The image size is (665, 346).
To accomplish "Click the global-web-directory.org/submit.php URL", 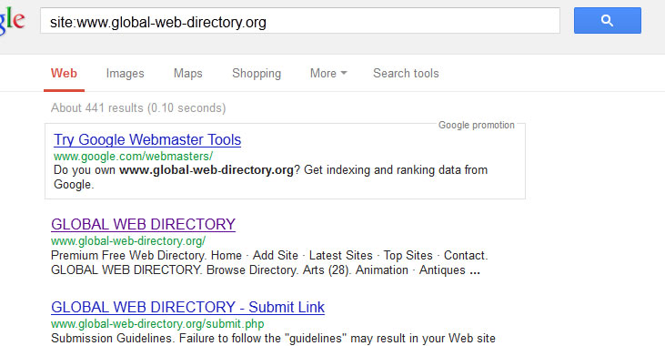I will point(157,323).
